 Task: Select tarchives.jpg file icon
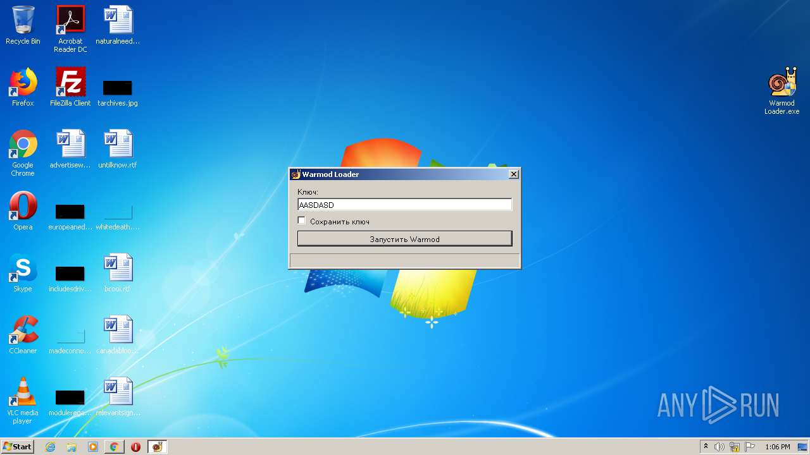point(118,92)
